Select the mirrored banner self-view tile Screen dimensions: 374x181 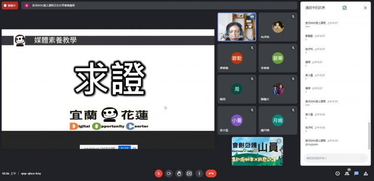(258, 151)
